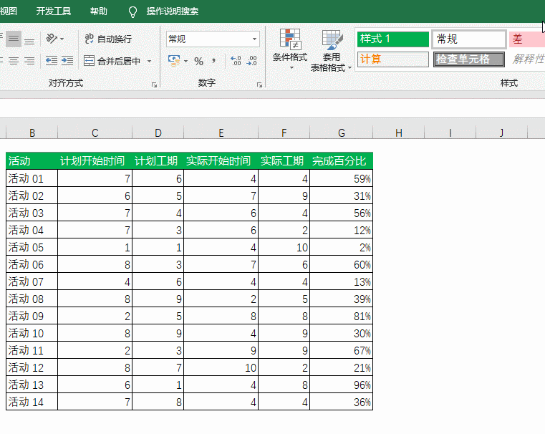Apply 常规 cell style
The image size is (545, 434).
[469, 39]
